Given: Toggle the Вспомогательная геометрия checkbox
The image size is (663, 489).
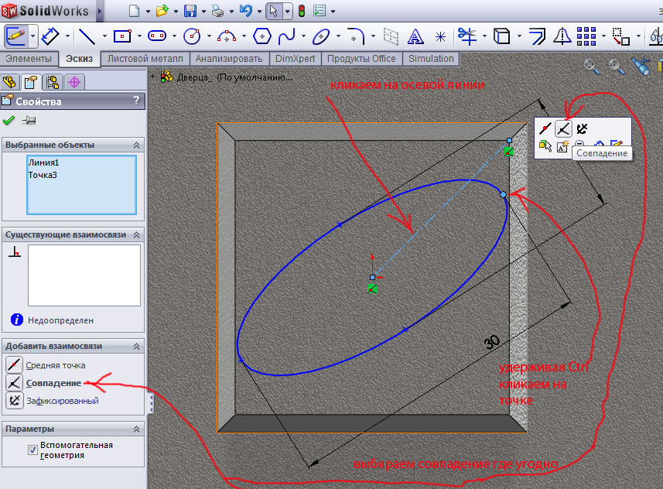Looking at the screenshot, I should tap(32, 450).
